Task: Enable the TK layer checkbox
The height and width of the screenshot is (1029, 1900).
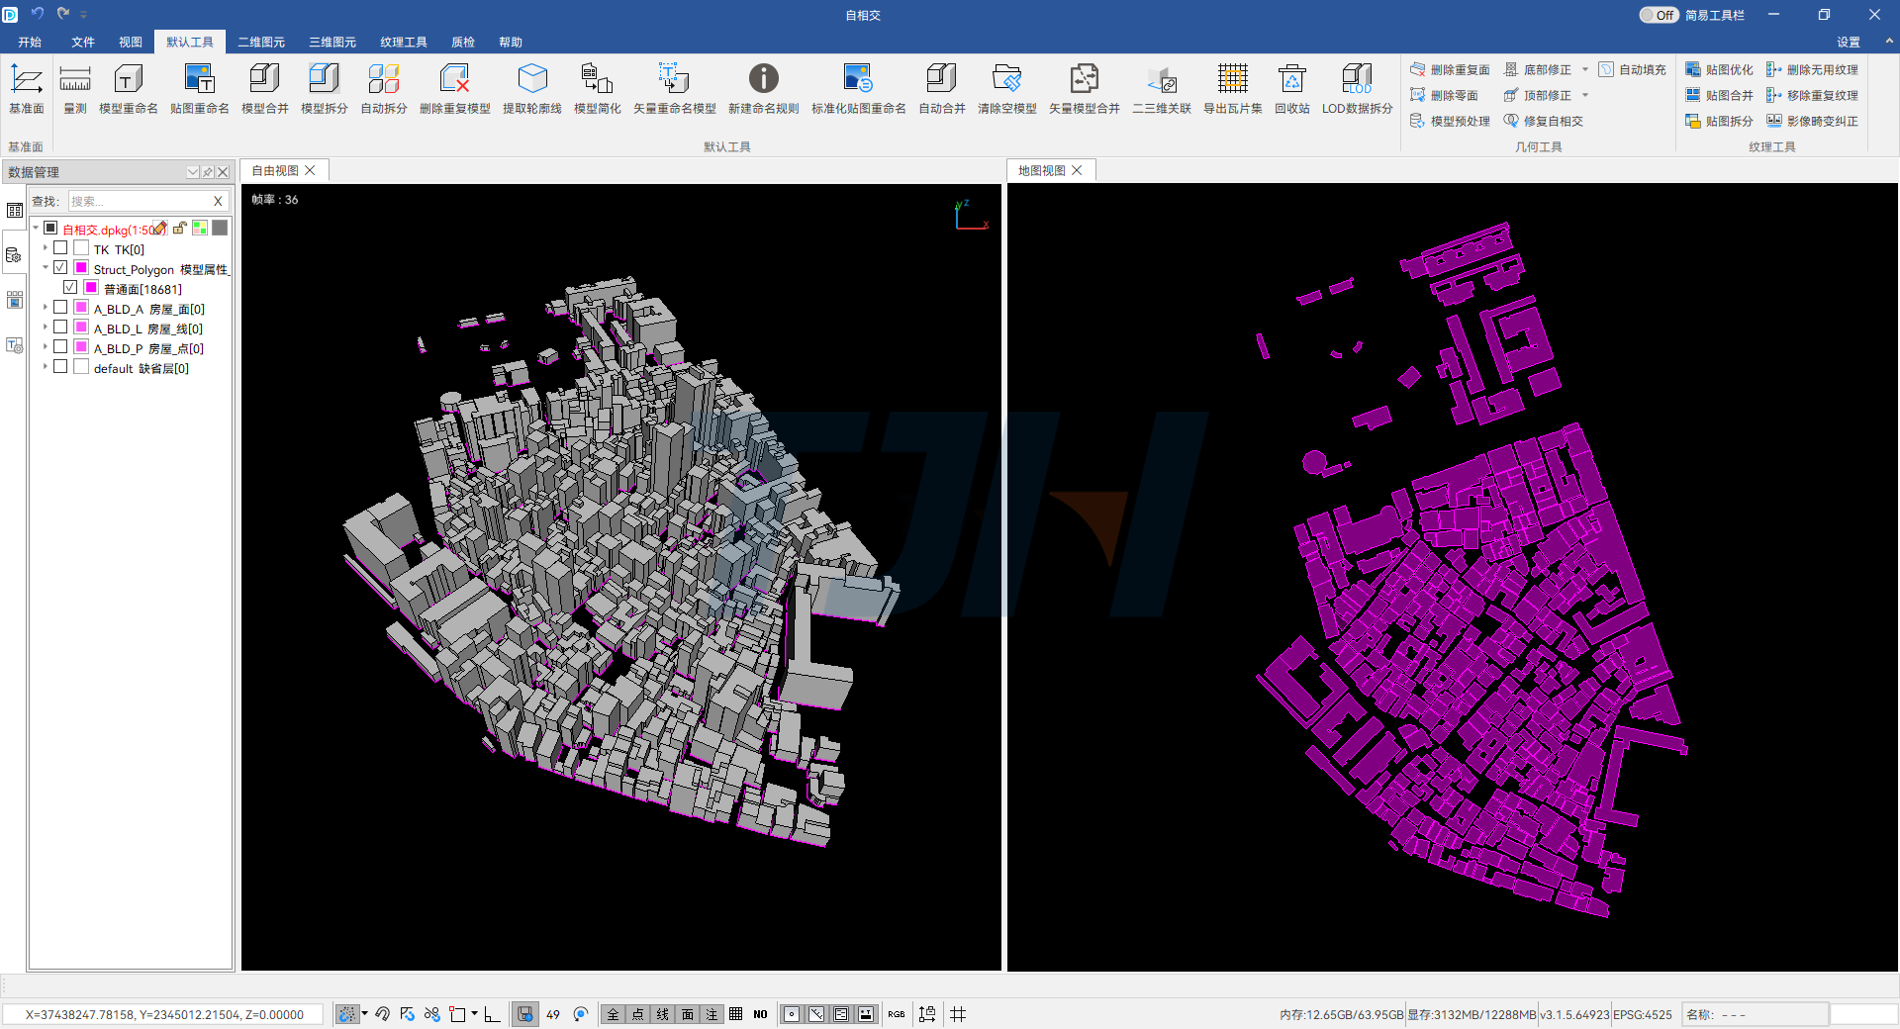Action: point(60,248)
